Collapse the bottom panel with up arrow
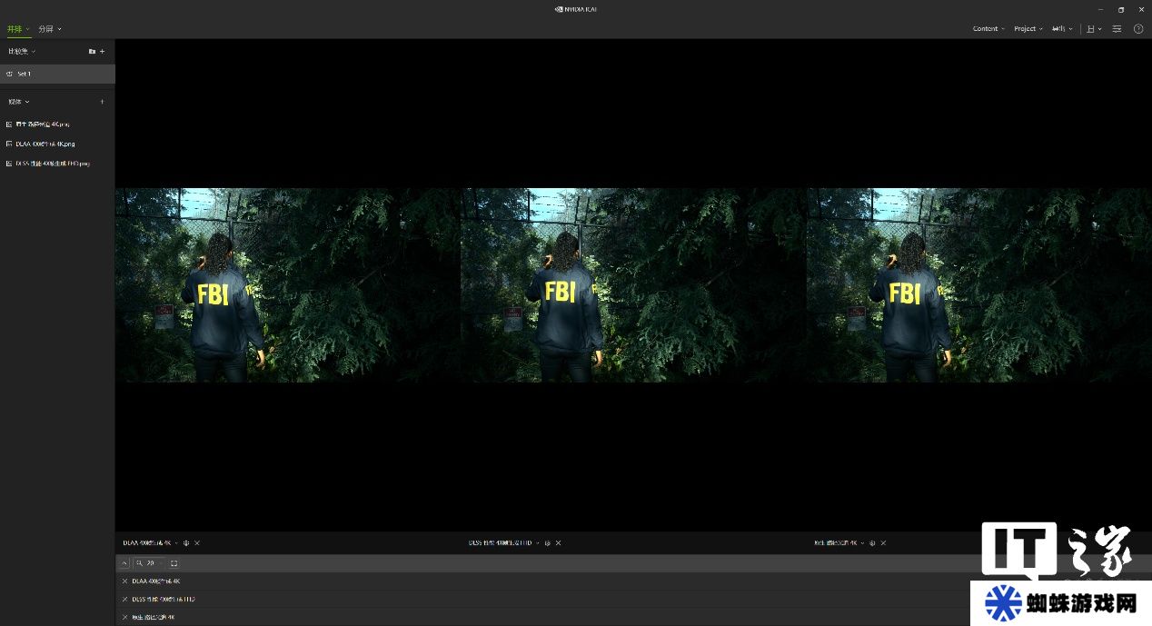This screenshot has height=626, width=1152. point(124,563)
